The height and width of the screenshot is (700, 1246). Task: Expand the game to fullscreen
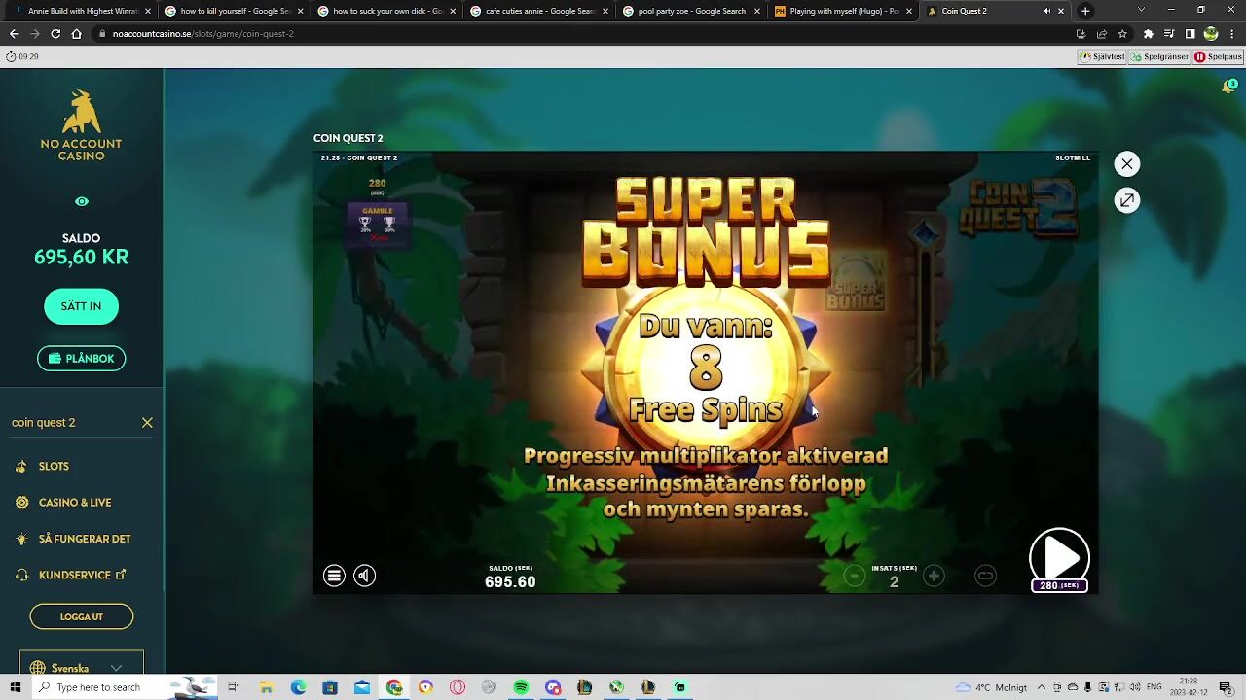(1126, 200)
